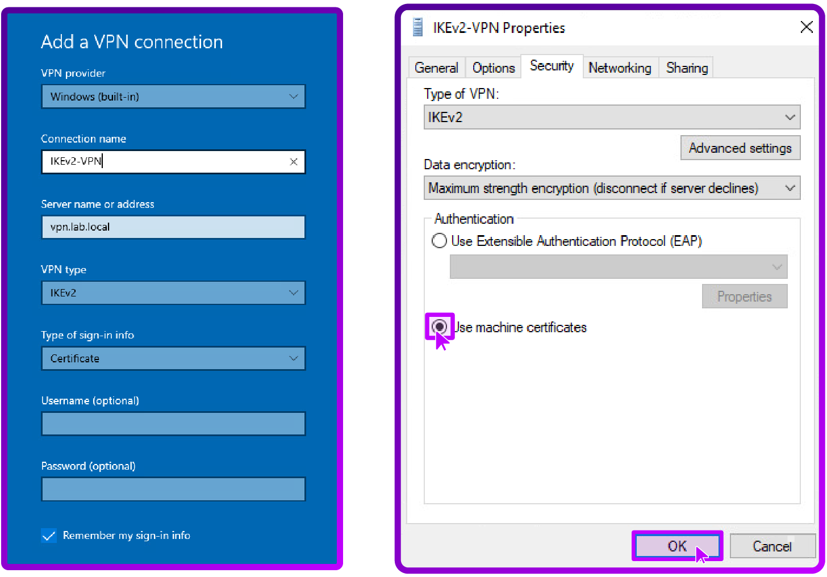The width and height of the screenshot is (827, 577).
Task: Go to the General tab
Action: pyautogui.click(x=436, y=67)
